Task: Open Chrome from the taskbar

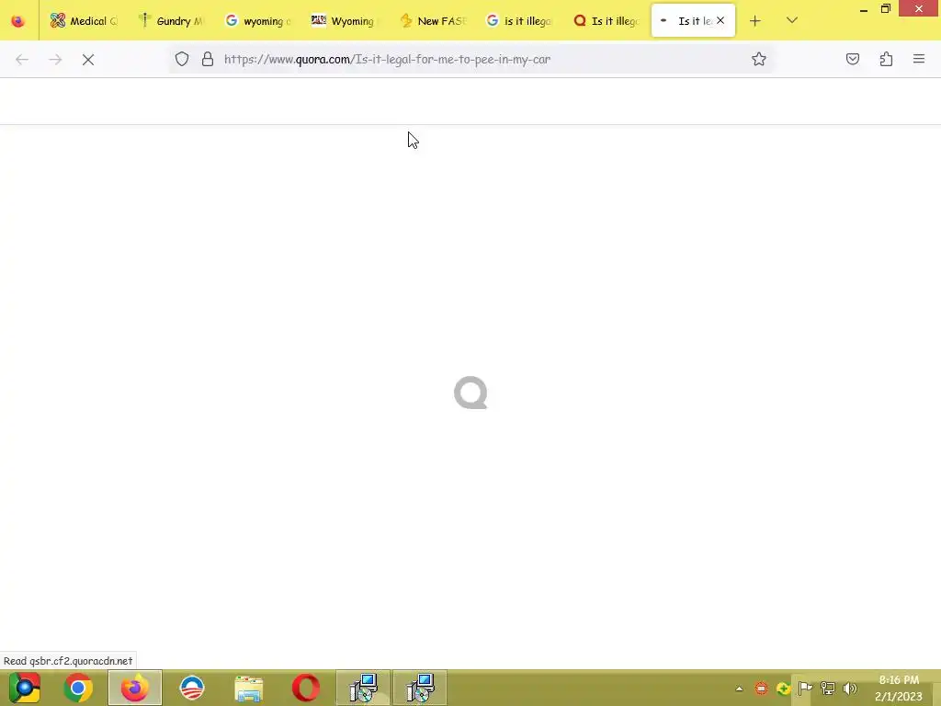Action: point(78,688)
